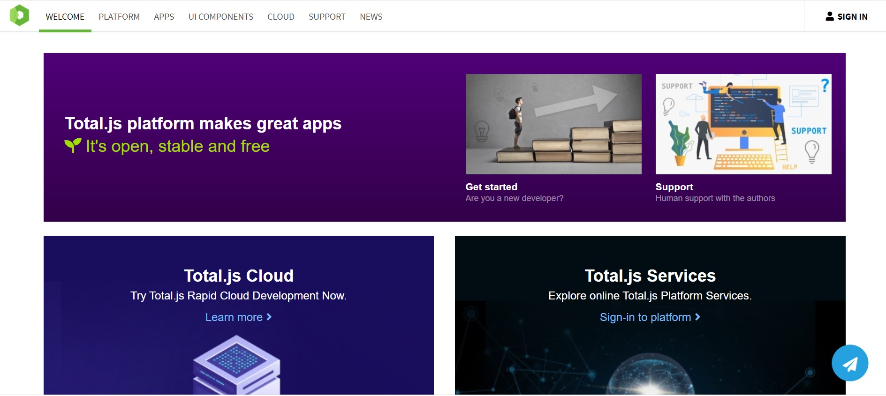
Task: Follow the Sign-in to platform link
Action: [645, 317]
